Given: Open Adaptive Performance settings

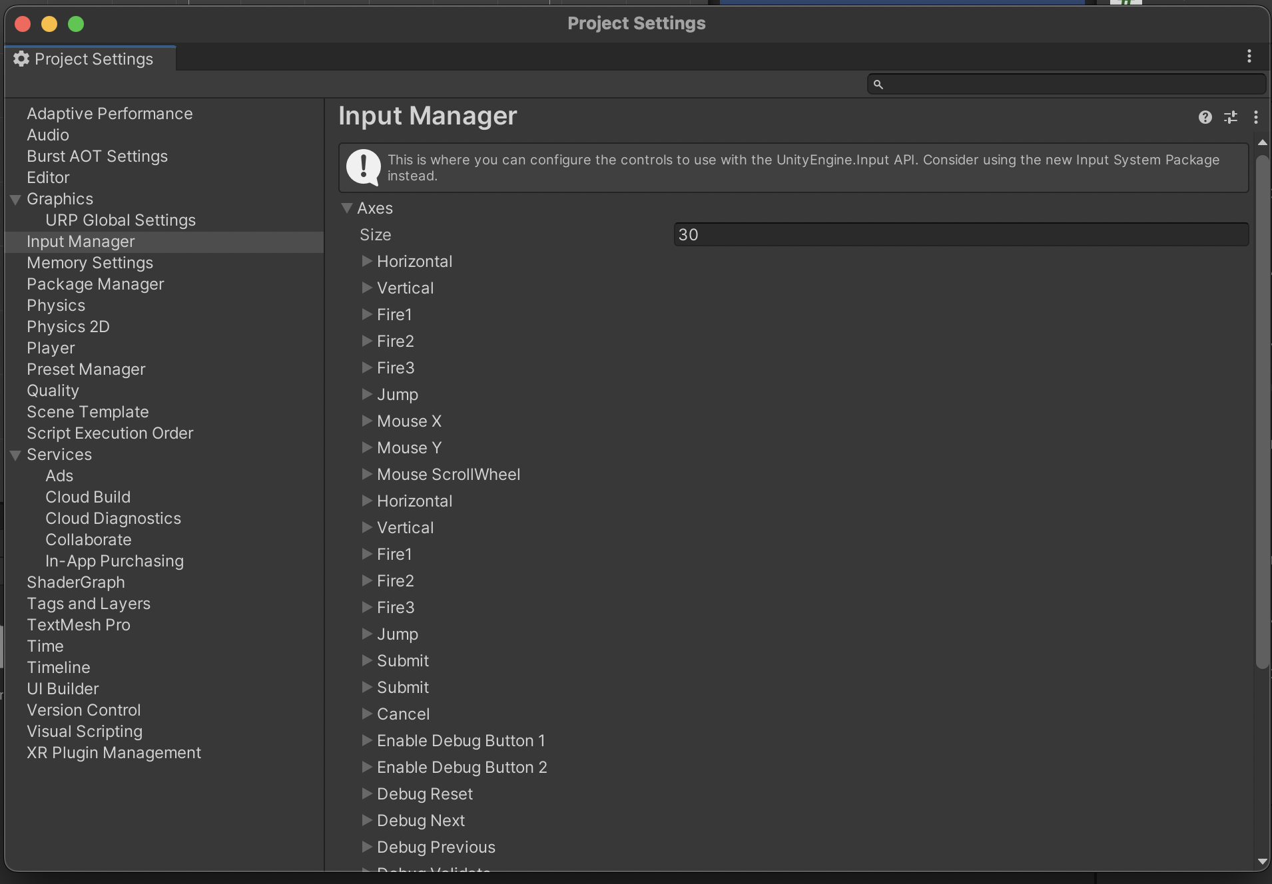Looking at the screenshot, I should point(110,114).
